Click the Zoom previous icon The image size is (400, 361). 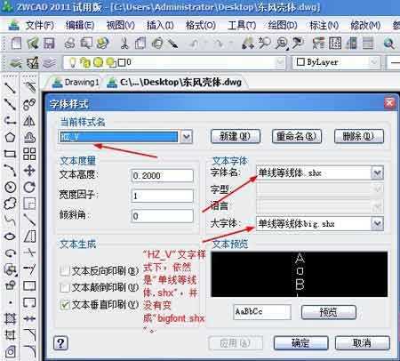click(298, 44)
